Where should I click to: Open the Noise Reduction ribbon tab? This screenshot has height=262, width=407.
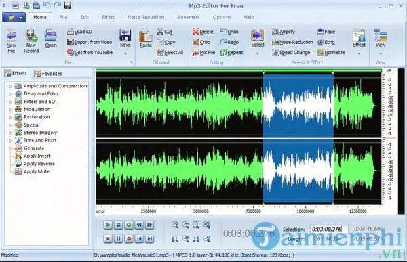pos(146,17)
